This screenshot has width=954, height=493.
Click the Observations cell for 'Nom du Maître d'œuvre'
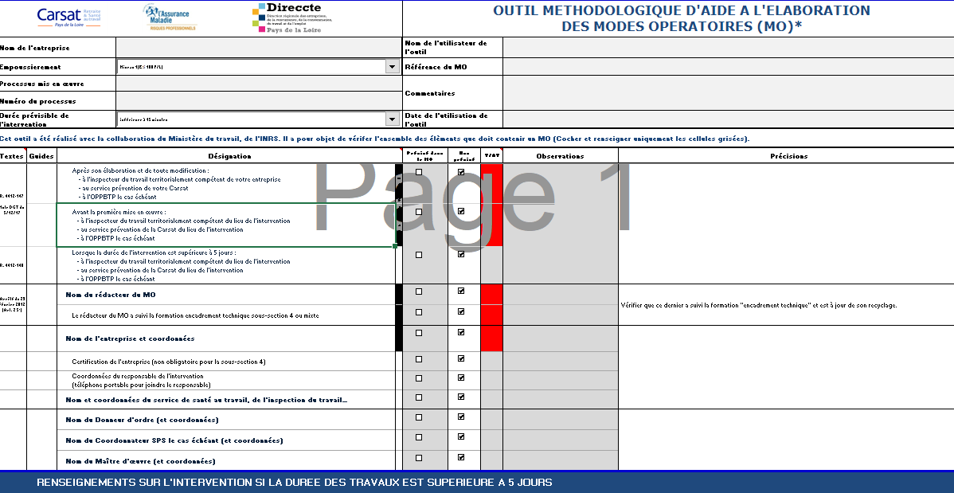(561, 460)
